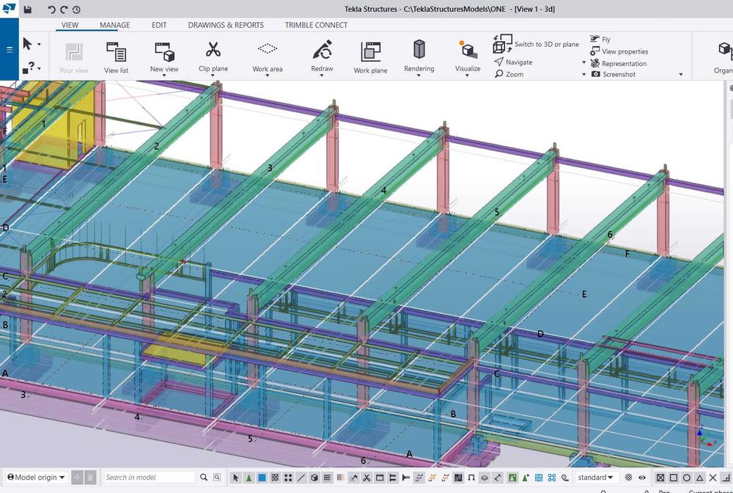Open the TRIMBLE CONNECT tab

316,25
